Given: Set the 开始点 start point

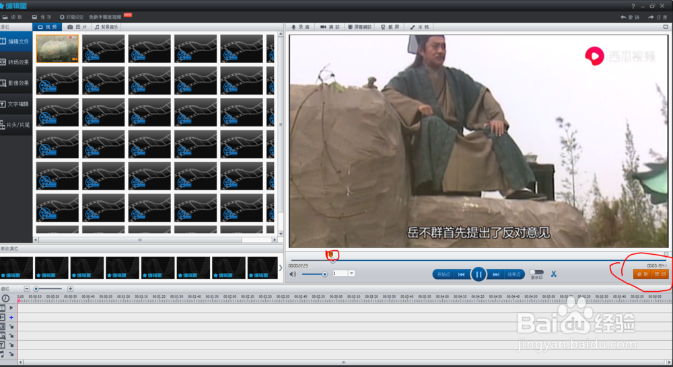Looking at the screenshot, I should [444, 274].
